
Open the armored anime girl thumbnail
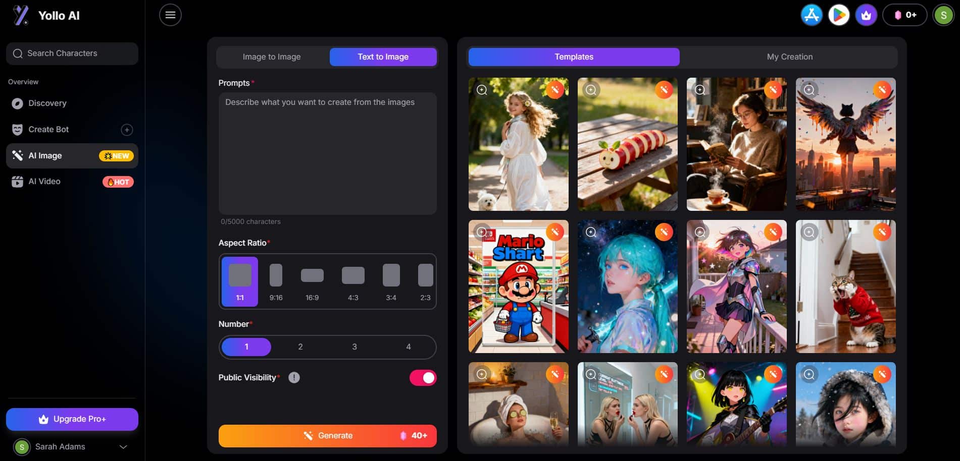click(737, 286)
